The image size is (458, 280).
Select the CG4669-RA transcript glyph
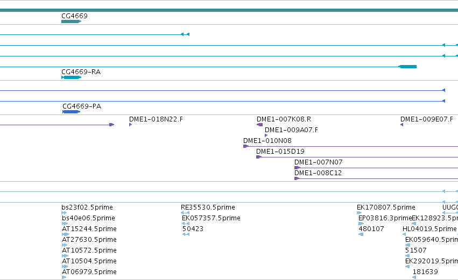click(71, 77)
